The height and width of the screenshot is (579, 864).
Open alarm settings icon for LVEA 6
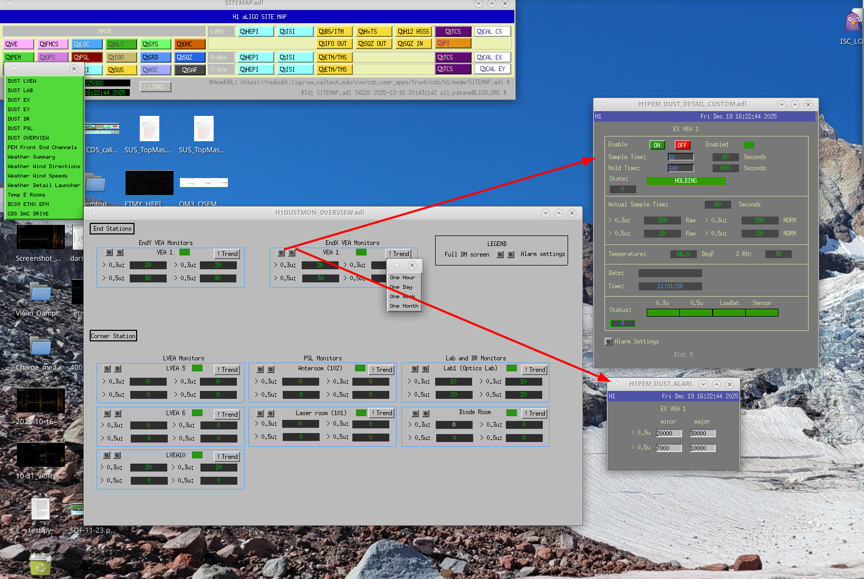pos(118,414)
